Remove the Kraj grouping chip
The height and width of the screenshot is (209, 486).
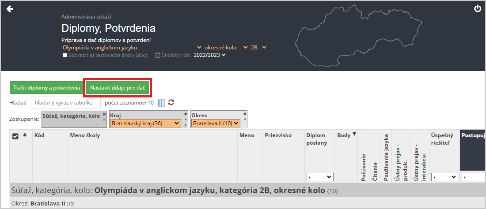pyautogui.click(x=183, y=114)
